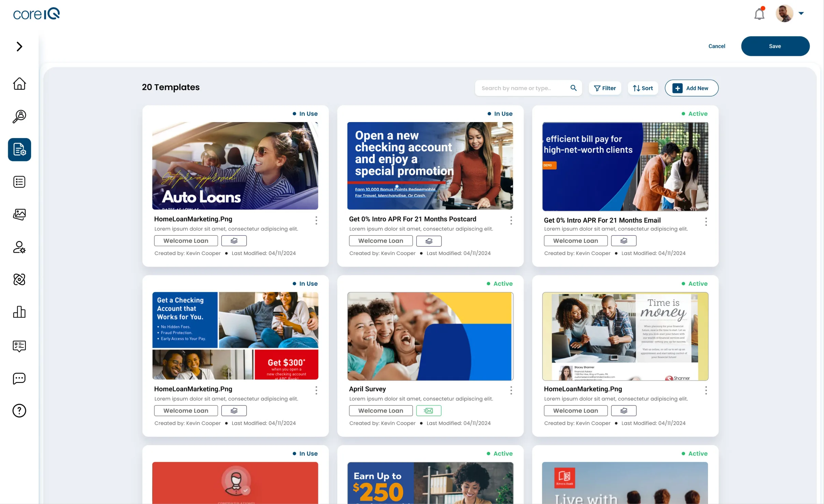Open three-dot menu for April Survey
The image size is (824, 504).
pos(511,390)
